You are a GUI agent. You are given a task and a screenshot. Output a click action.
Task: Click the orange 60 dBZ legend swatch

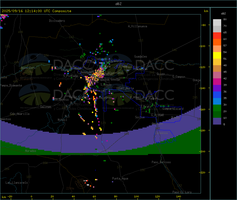point(217,42)
